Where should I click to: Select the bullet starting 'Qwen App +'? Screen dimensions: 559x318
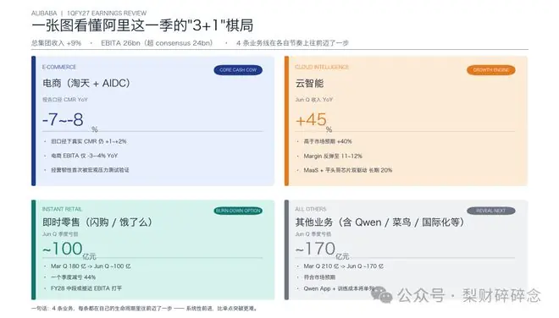pyautogui.click(x=339, y=288)
